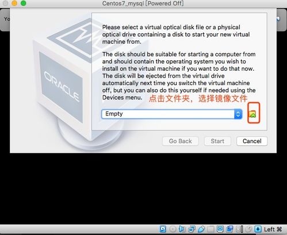The width and height of the screenshot is (287, 235).
Task: Click the Cancel button
Action: point(252,141)
